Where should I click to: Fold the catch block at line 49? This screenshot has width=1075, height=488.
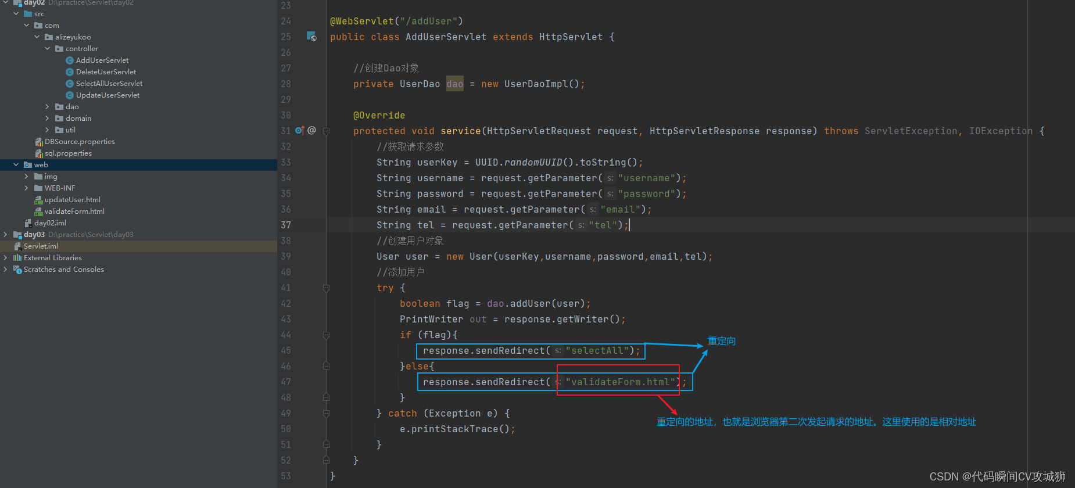tap(326, 414)
